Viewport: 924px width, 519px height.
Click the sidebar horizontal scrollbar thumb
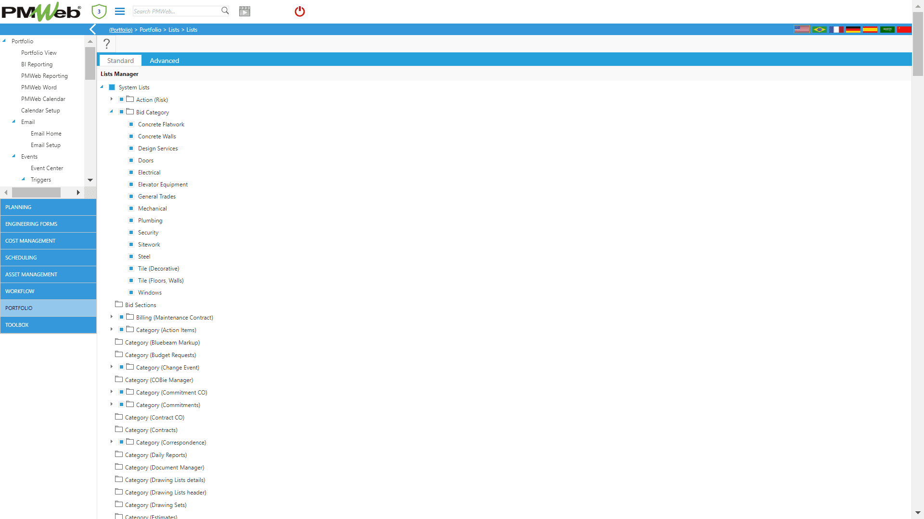click(x=36, y=192)
